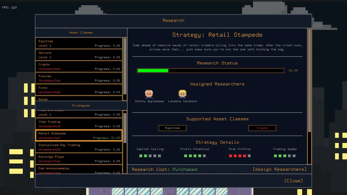Select the Retail Stampede strategy row
Viewport: 347px width, 195px height.
coord(79,135)
